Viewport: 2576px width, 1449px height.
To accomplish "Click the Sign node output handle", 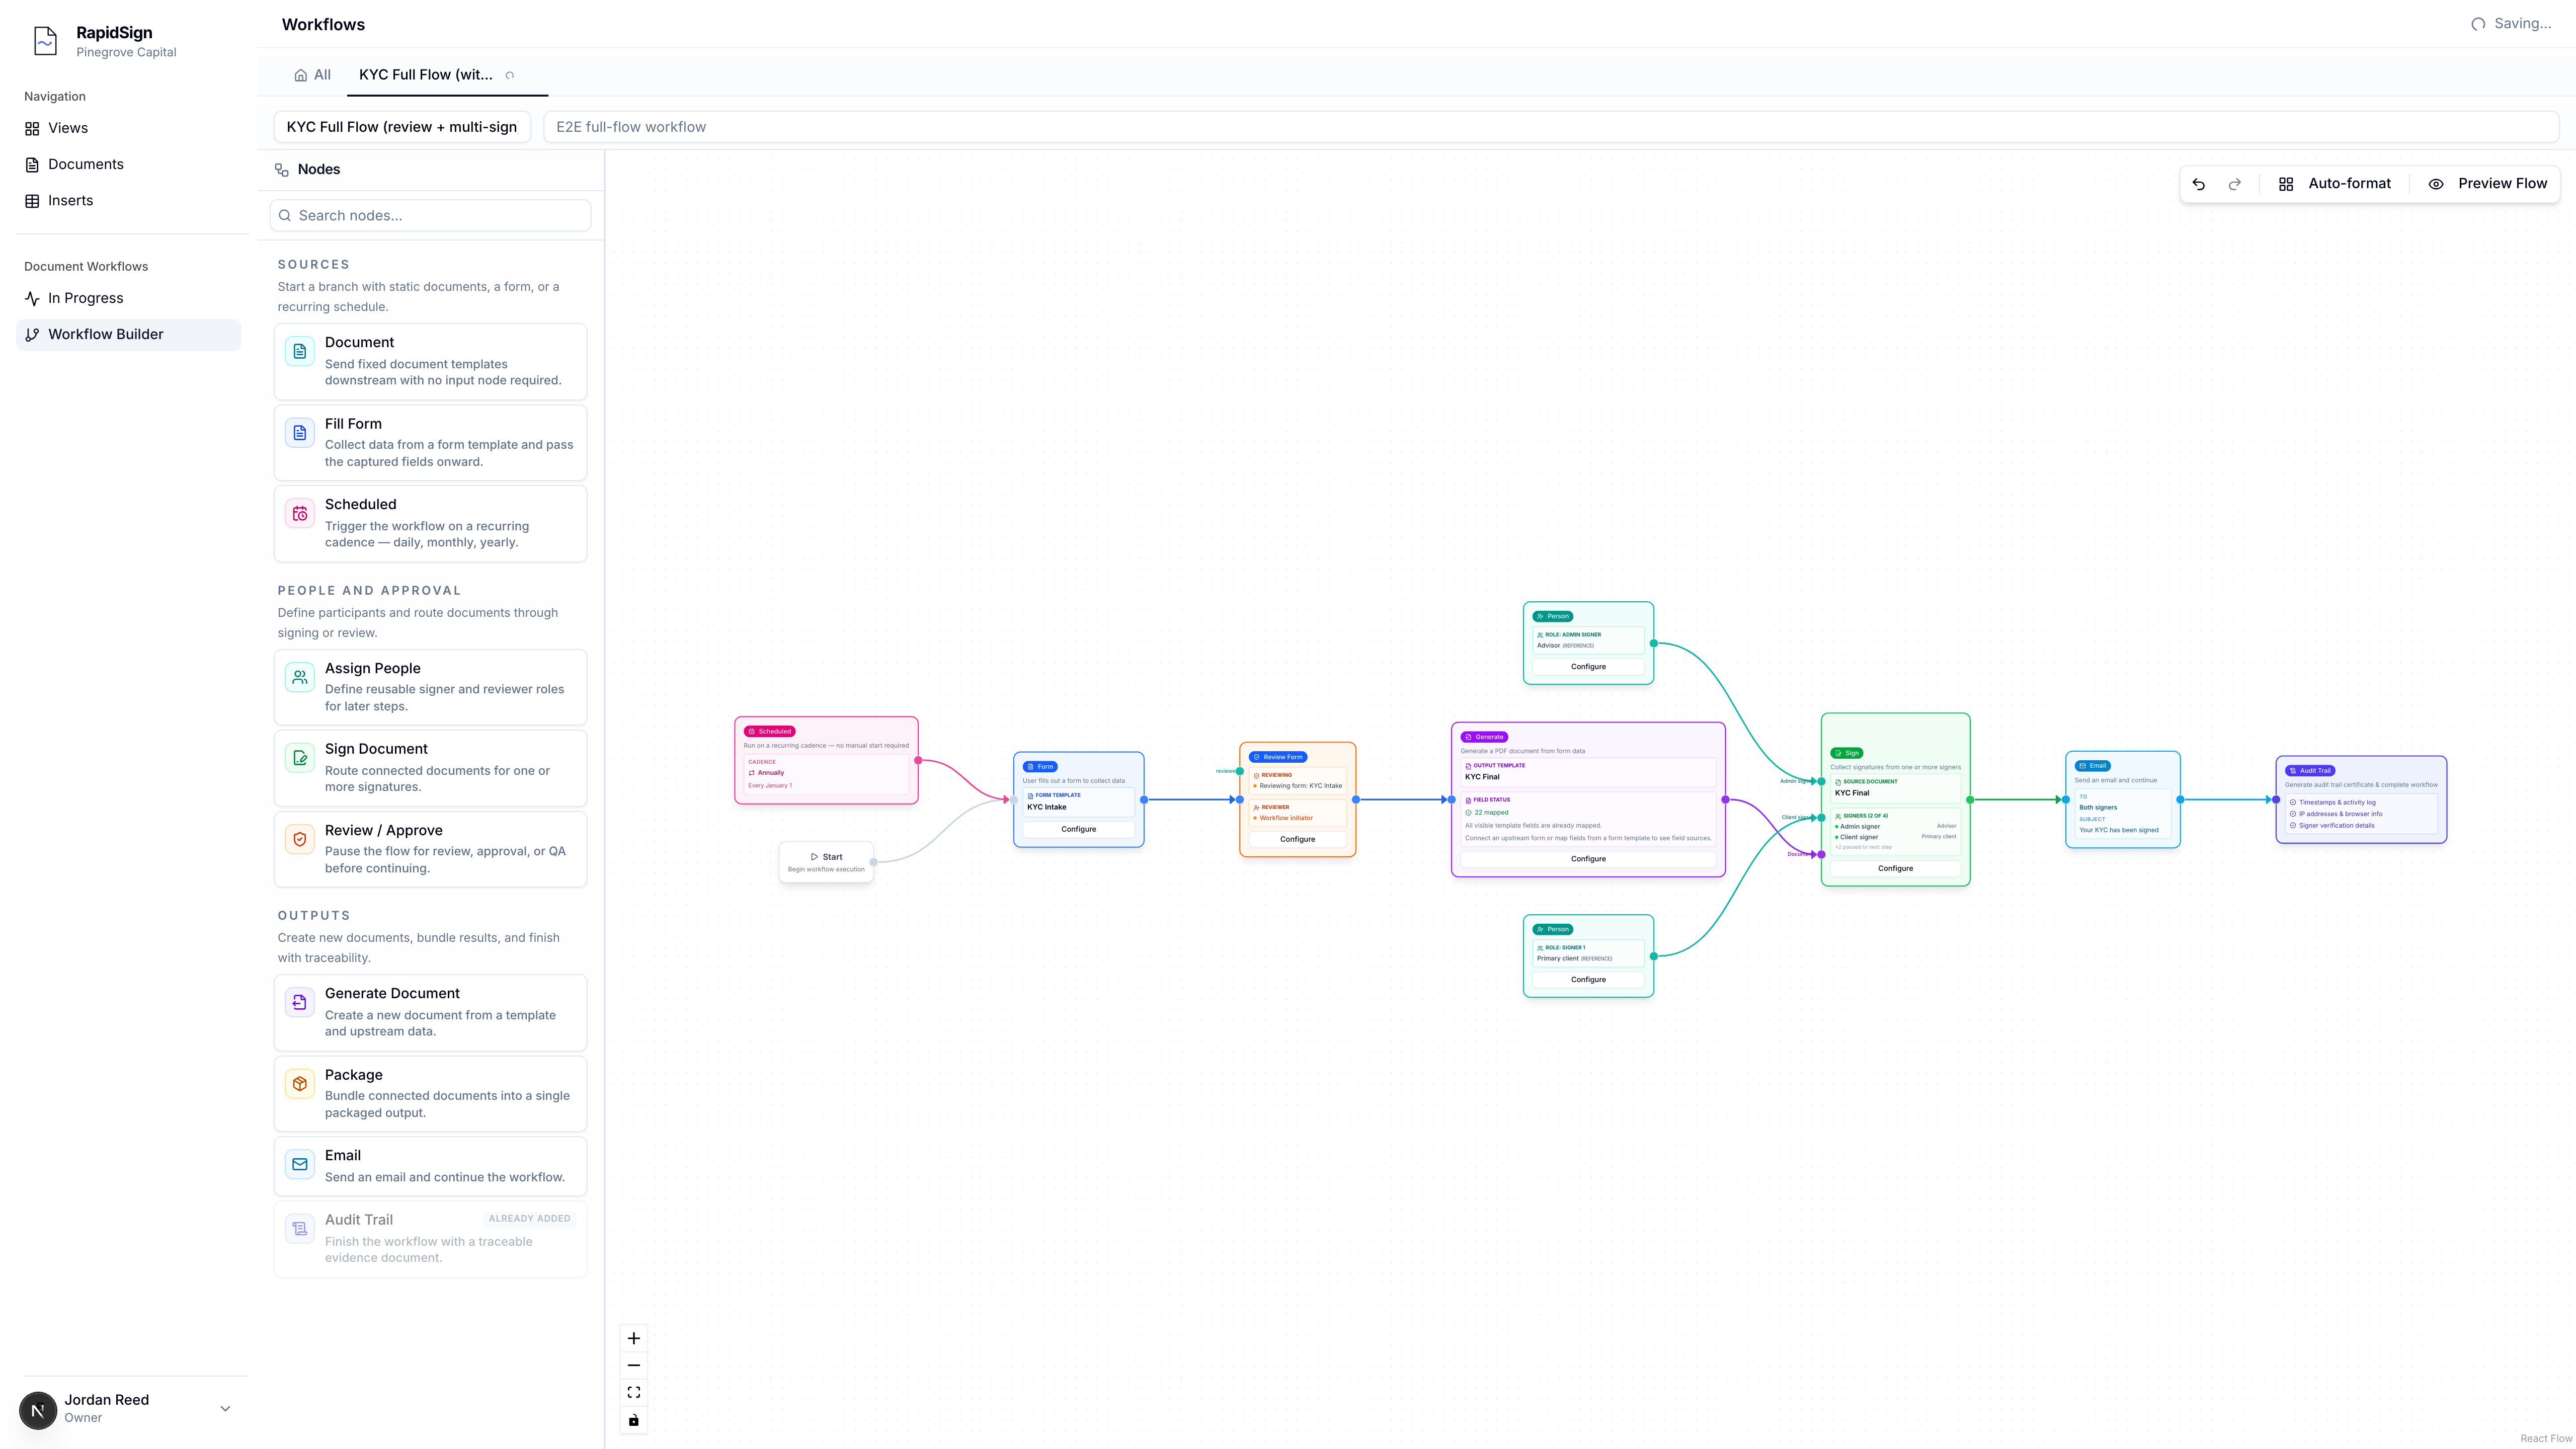I will (1970, 800).
